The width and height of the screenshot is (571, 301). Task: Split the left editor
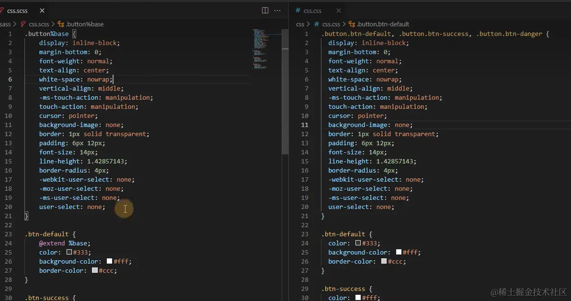tap(265, 11)
